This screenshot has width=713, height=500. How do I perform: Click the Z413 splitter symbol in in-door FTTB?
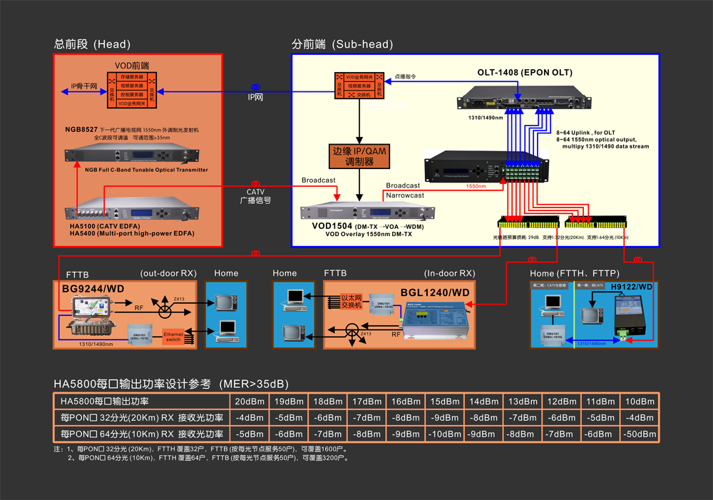pos(352,330)
